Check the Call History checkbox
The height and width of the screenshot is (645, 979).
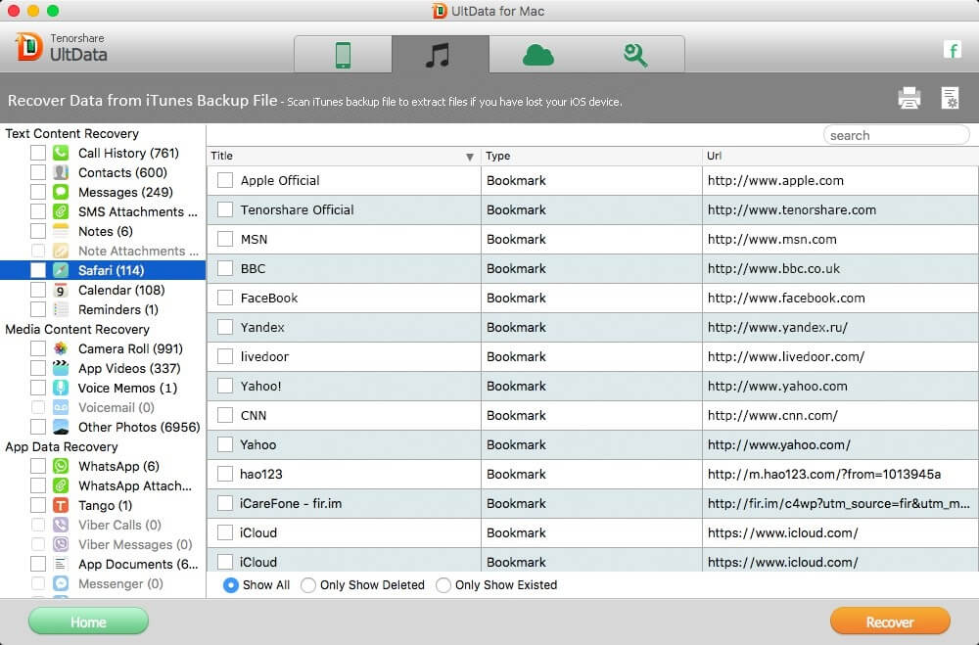38,153
